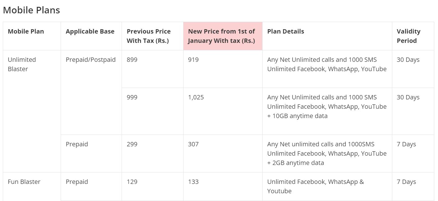Select the 133 new price value
Image resolution: width=438 pixels, height=201 pixels.
point(193,182)
